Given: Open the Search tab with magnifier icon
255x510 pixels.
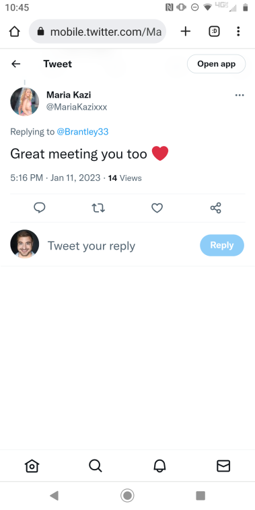Looking at the screenshot, I should [x=96, y=466].
